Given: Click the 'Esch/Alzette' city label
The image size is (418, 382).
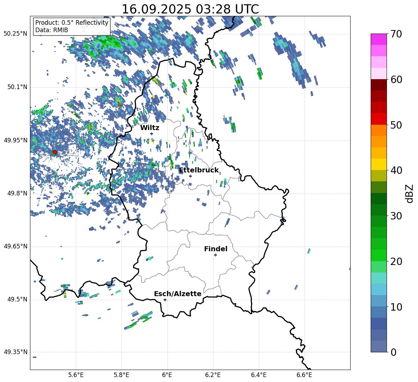Looking at the screenshot, I should point(178,294).
